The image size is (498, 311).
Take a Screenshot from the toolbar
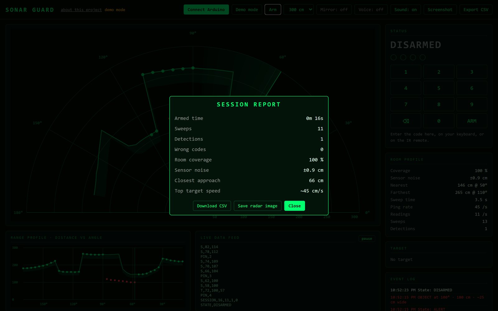[440, 10]
